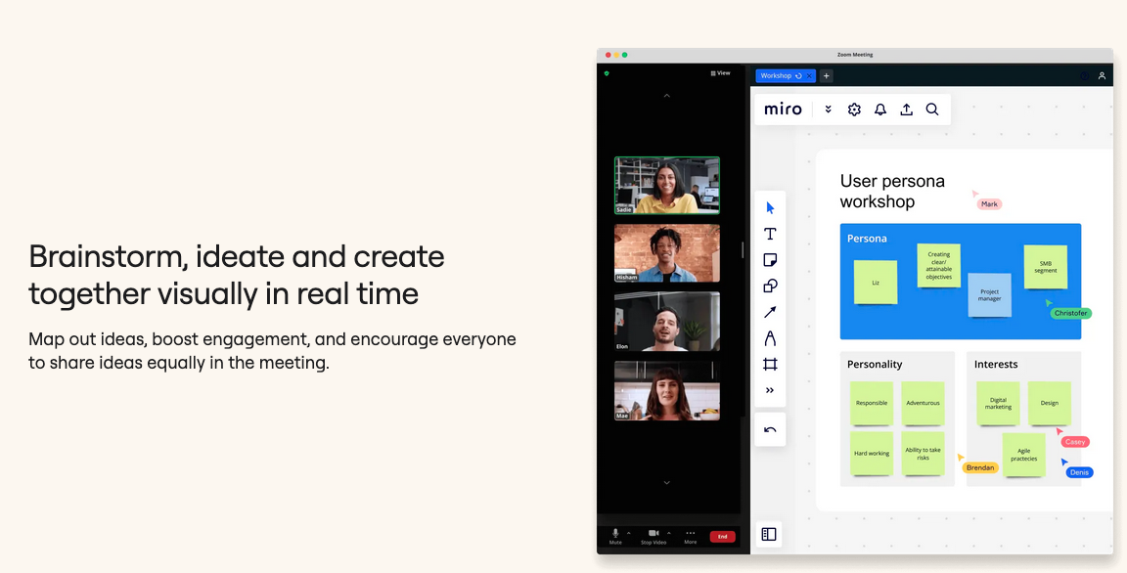Viewport: 1127px width, 573px height.
Task: Open the Miro search
Action: click(931, 109)
